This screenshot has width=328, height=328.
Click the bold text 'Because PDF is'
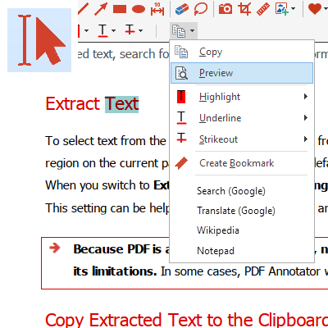point(117,249)
